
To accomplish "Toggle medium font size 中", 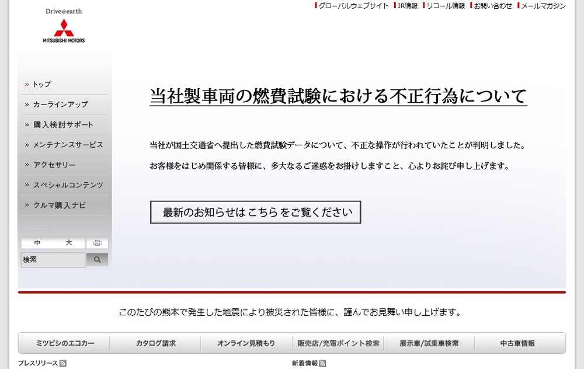I will tap(36, 243).
